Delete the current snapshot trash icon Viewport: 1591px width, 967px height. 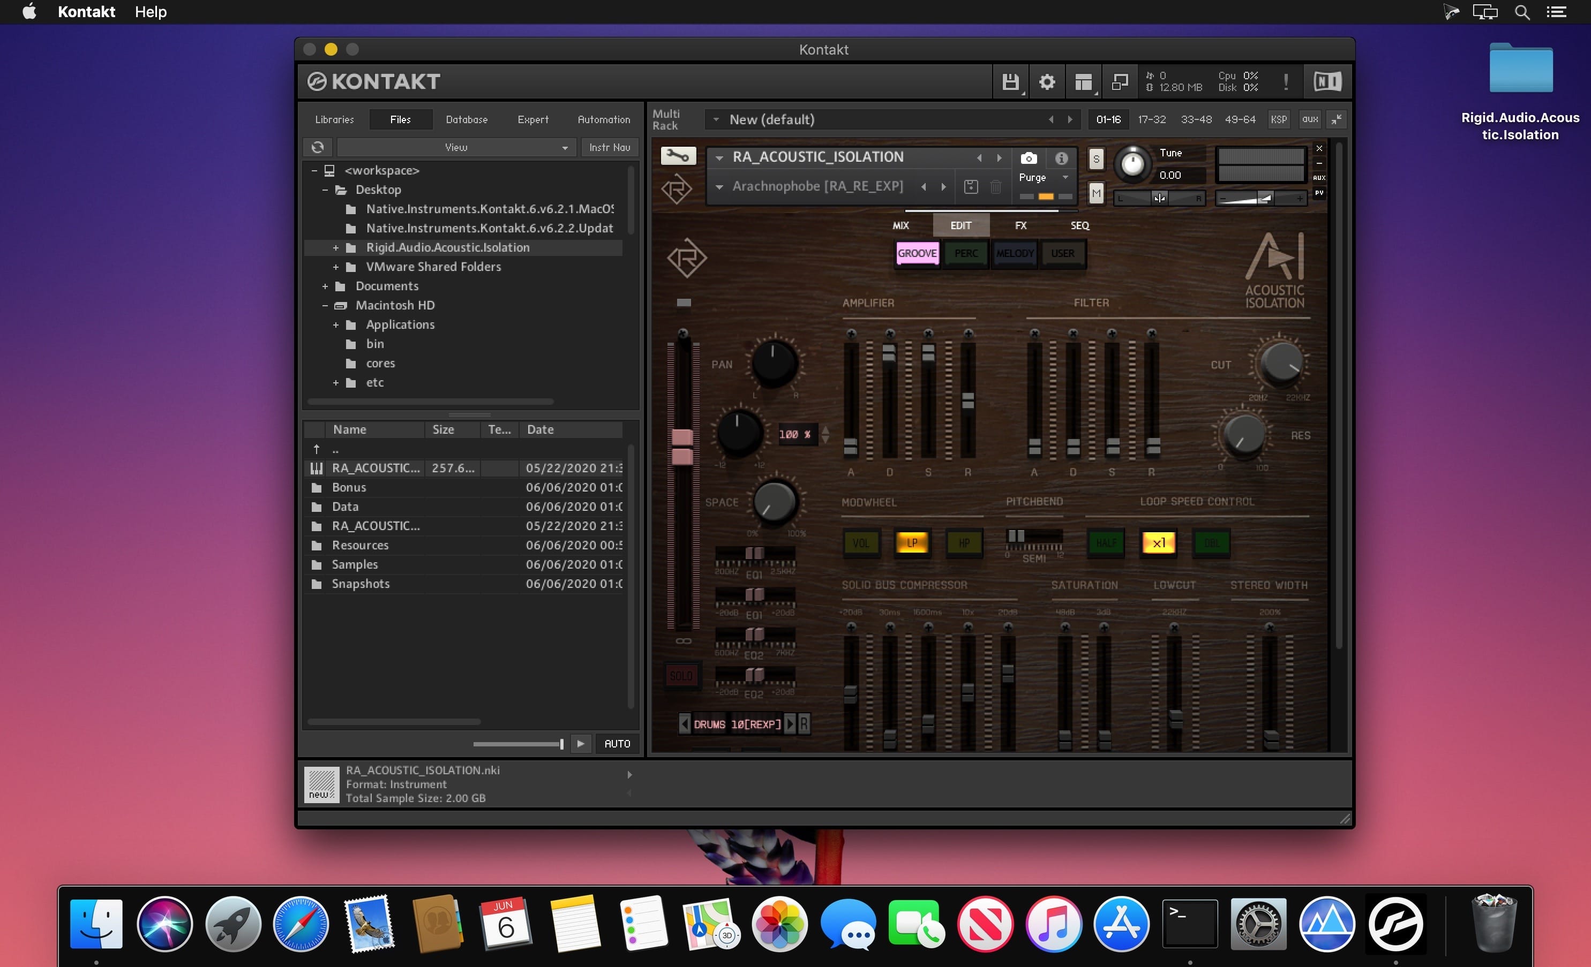[996, 186]
